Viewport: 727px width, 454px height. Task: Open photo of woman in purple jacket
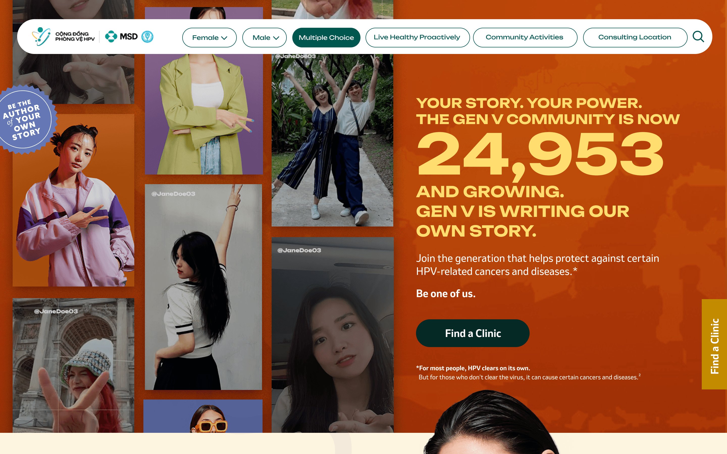click(73, 200)
